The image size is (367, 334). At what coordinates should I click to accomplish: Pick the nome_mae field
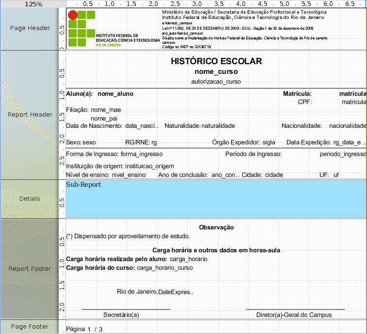[106, 110]
